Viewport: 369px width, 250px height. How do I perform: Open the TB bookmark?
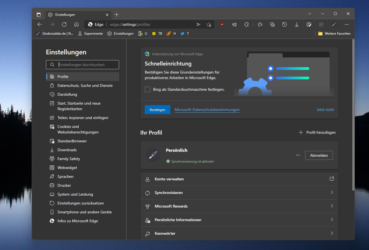click(157, 33)
